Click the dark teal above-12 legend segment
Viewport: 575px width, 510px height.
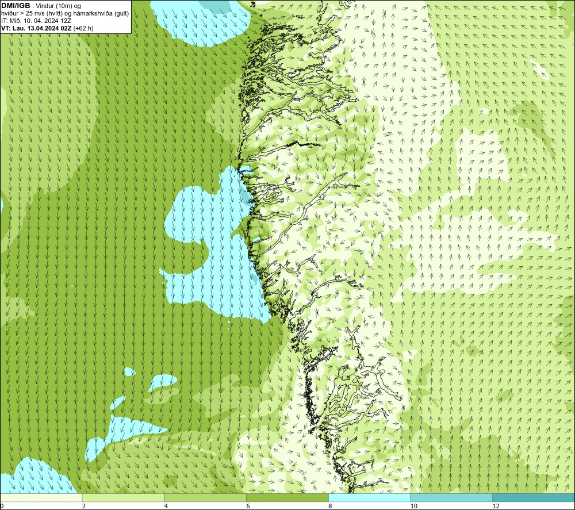tap(534, 497)
